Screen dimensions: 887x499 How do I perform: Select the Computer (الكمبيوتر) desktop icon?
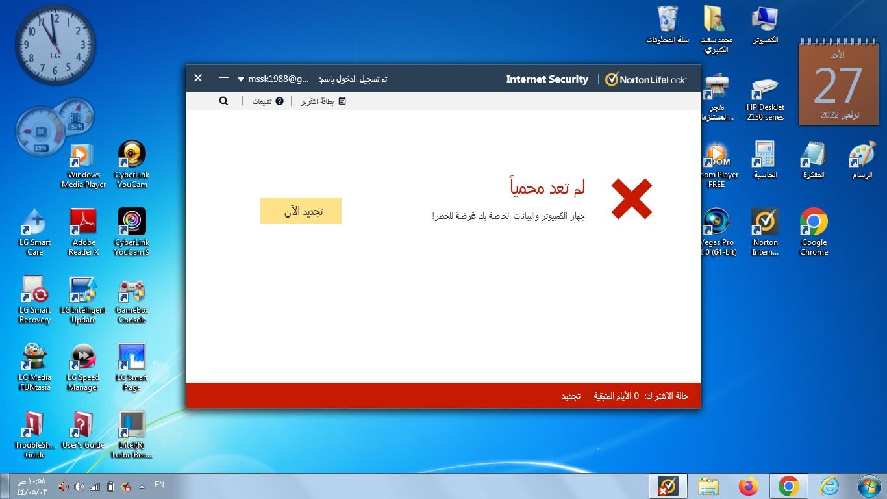pos(765,26)
